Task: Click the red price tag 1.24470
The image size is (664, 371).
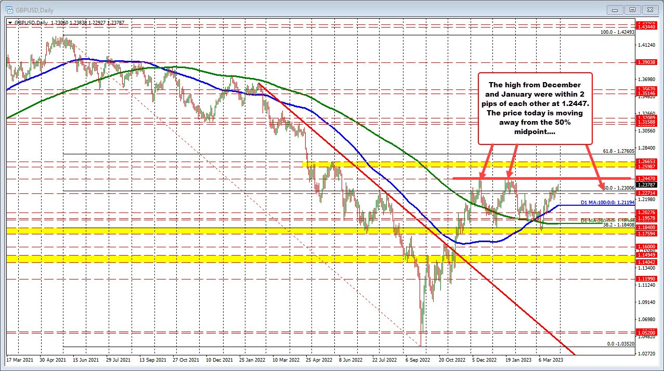Action: coord(647,178)
